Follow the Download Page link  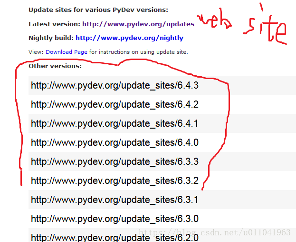[x=67, y=52]
